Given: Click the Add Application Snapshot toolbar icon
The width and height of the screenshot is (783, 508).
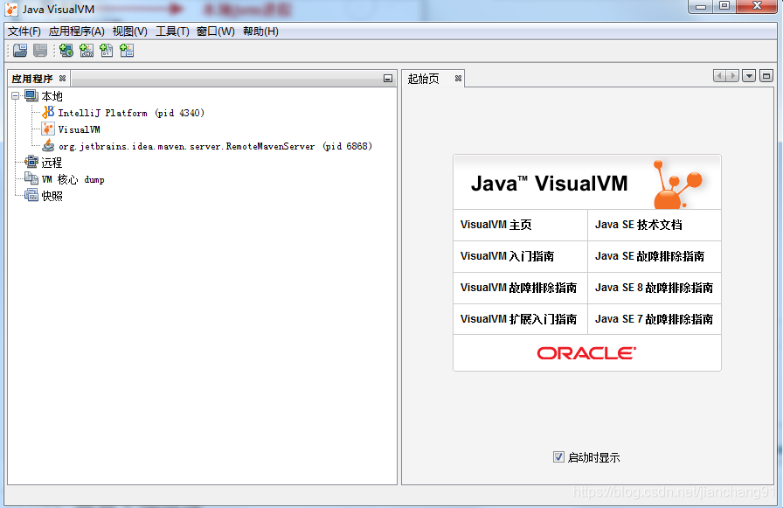Looking at the screenshot, I should pos(127,51).
